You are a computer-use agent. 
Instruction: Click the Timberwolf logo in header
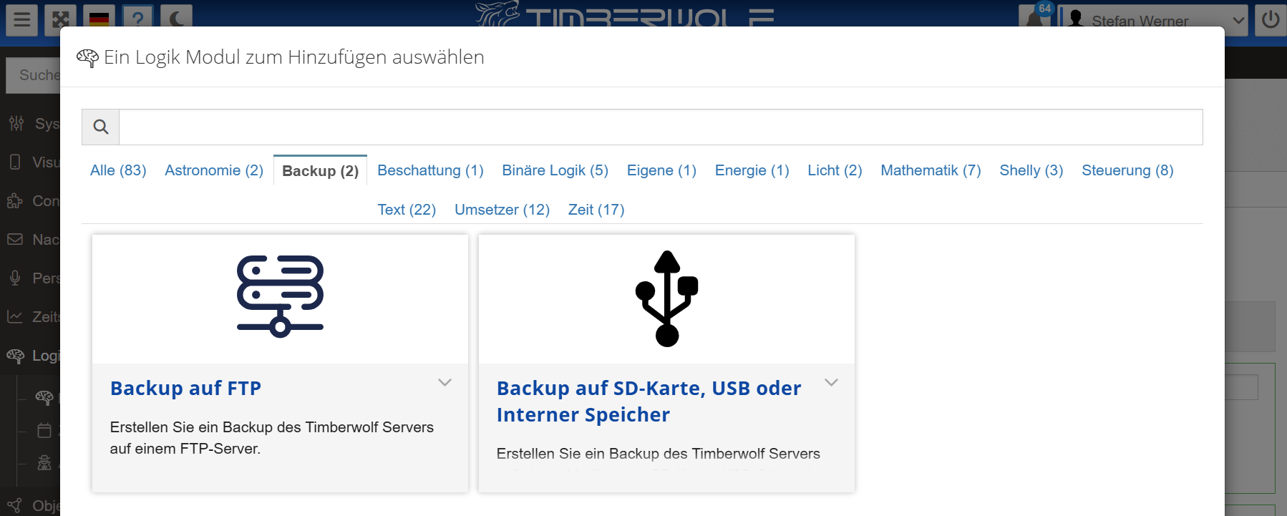pos(625,14)
